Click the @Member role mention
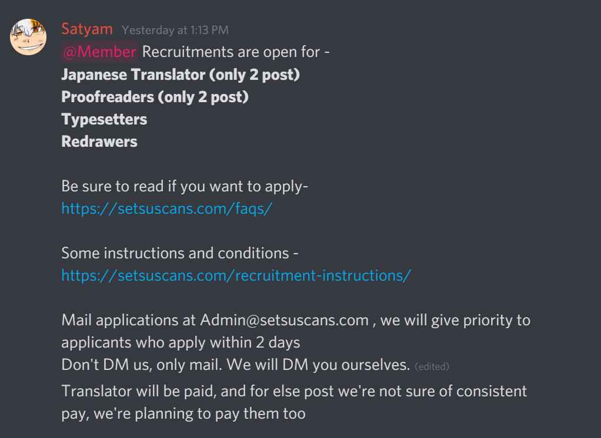Viewport: 601px width, 438px height. pos(99,52)
